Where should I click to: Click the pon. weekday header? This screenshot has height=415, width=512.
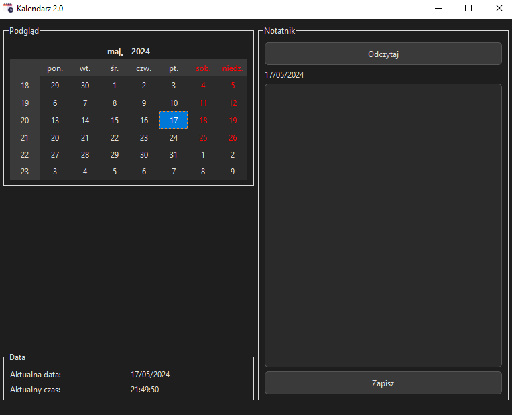[55, 68]
